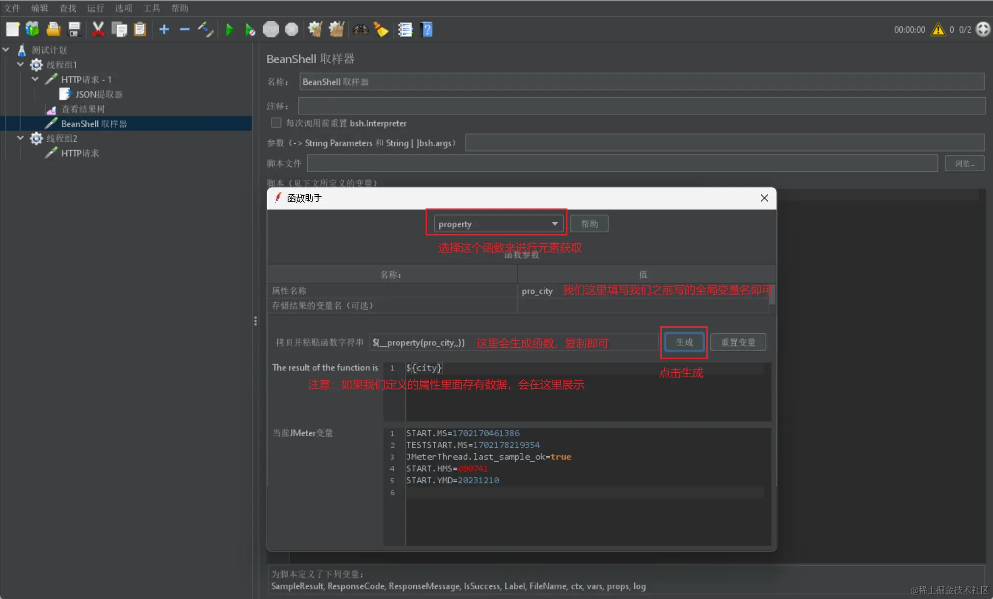This screenshot has width=993, height=599.
Task: Click the 生成 generate button
Action: point(684,342)
